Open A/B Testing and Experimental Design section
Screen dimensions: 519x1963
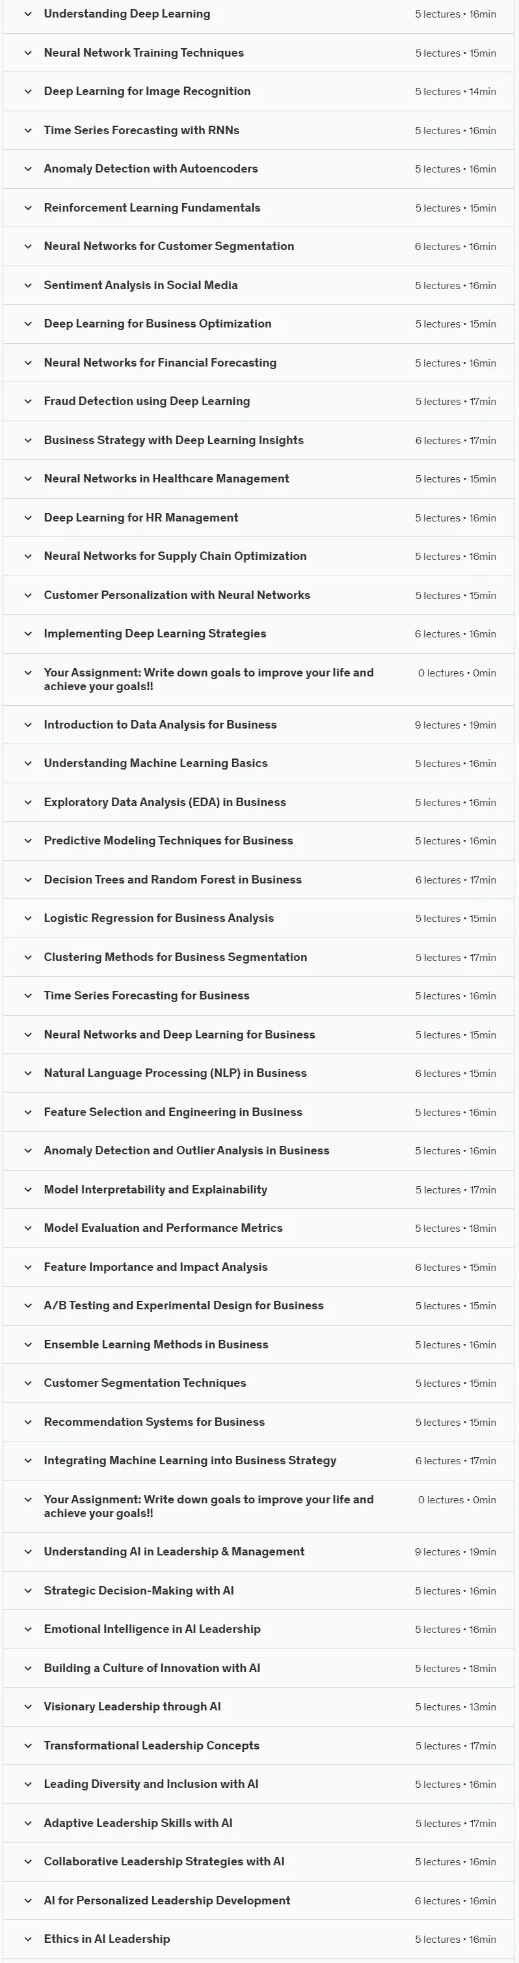[259, 1305]
